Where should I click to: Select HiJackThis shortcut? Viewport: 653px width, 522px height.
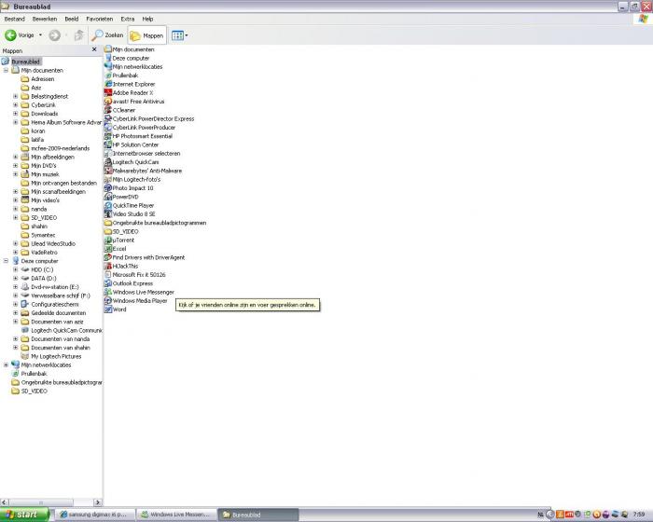point(121,266)
